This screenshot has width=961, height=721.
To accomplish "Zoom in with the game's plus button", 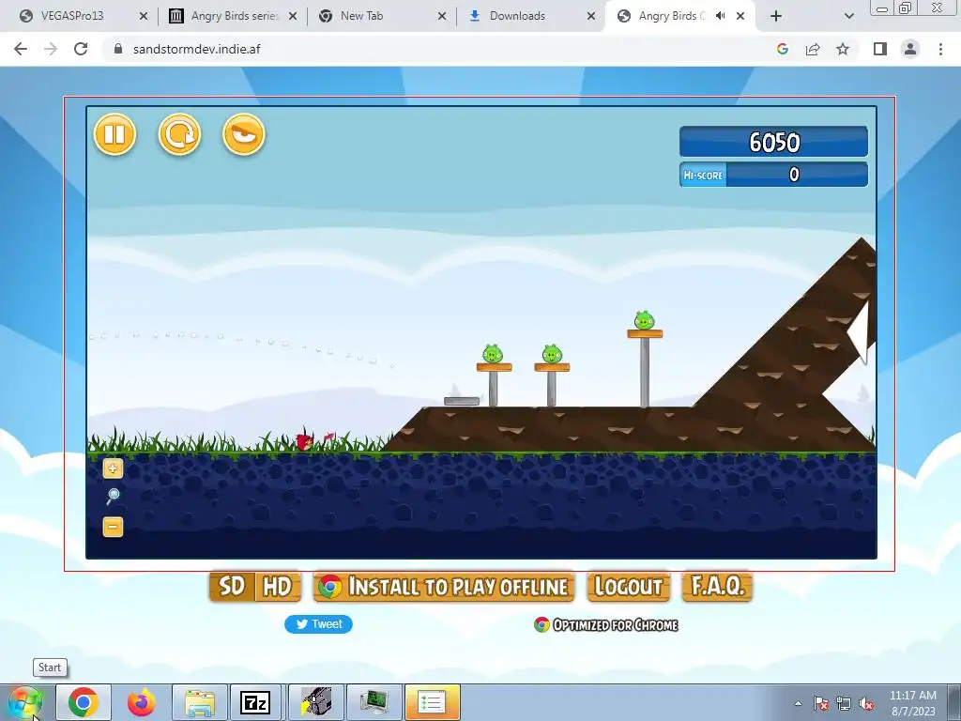I will click(113, 469).
